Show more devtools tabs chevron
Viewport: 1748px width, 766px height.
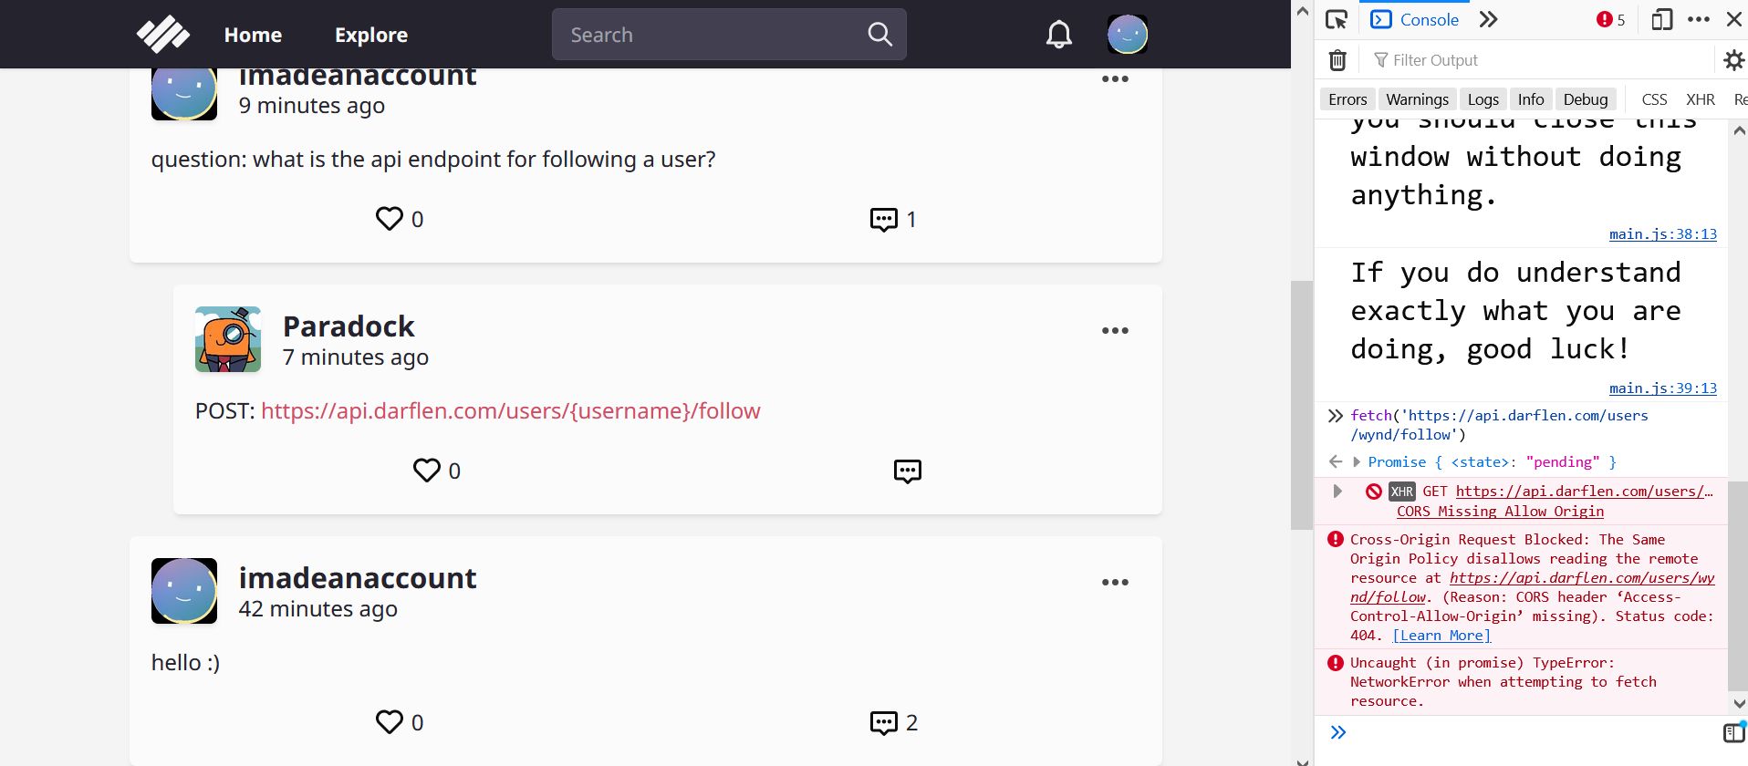(x=1488, y=20)
